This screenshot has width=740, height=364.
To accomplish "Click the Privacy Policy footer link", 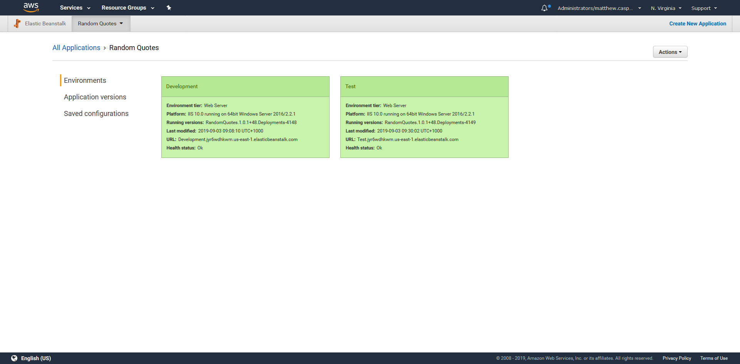I will [677, 358].
